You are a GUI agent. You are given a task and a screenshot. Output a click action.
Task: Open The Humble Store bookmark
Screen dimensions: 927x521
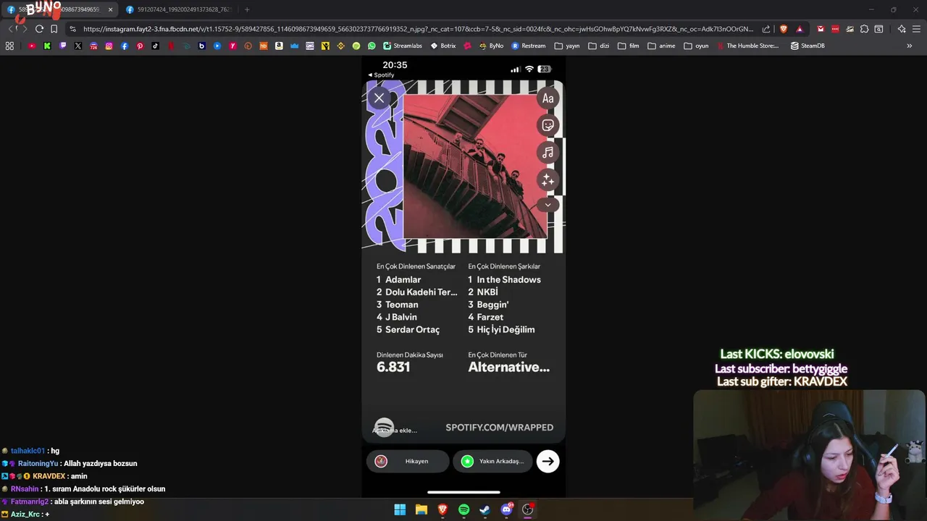tap(747, 46)
